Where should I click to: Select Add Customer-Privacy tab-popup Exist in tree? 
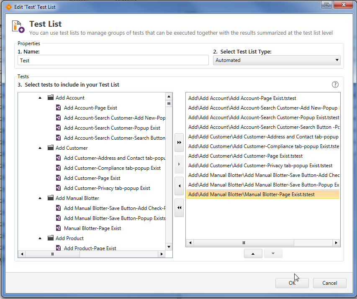pyautogui.click(x=107, y=188)
